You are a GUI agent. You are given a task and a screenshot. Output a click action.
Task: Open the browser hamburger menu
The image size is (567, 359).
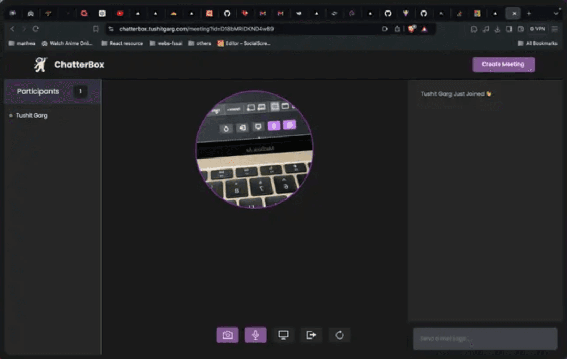click(555, 29)
